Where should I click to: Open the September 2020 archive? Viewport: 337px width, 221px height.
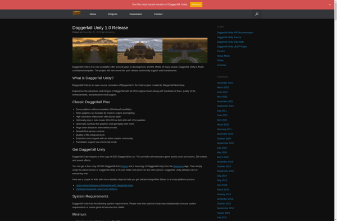click(x=225, y=143)
